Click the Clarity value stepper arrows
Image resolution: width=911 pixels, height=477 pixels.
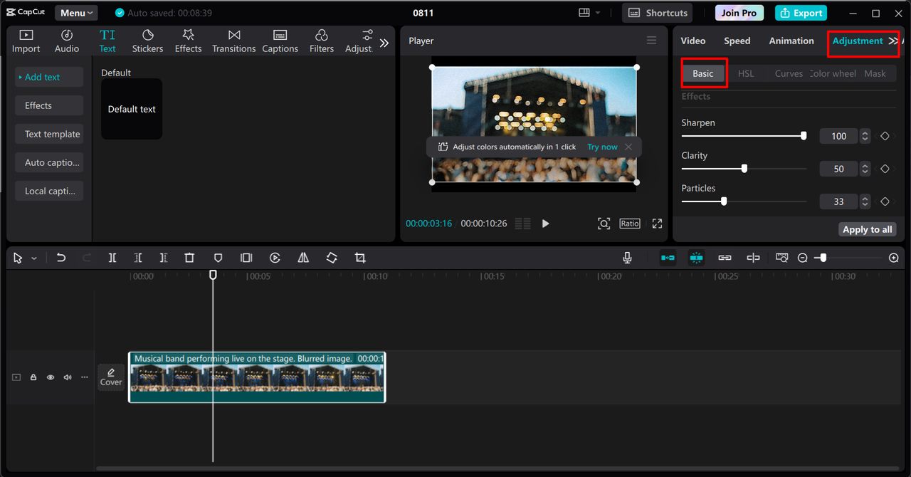(x=865, y=169)
